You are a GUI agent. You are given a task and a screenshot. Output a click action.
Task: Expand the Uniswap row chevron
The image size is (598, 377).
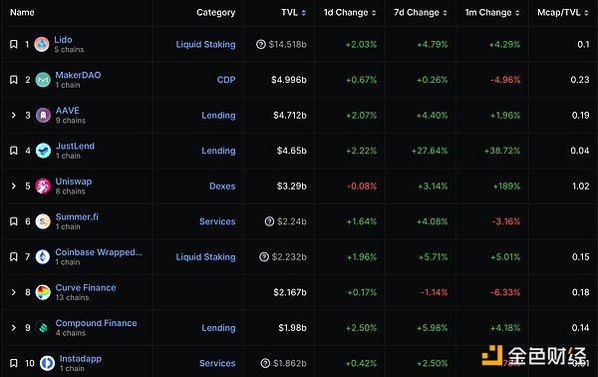tap(14, 187)
